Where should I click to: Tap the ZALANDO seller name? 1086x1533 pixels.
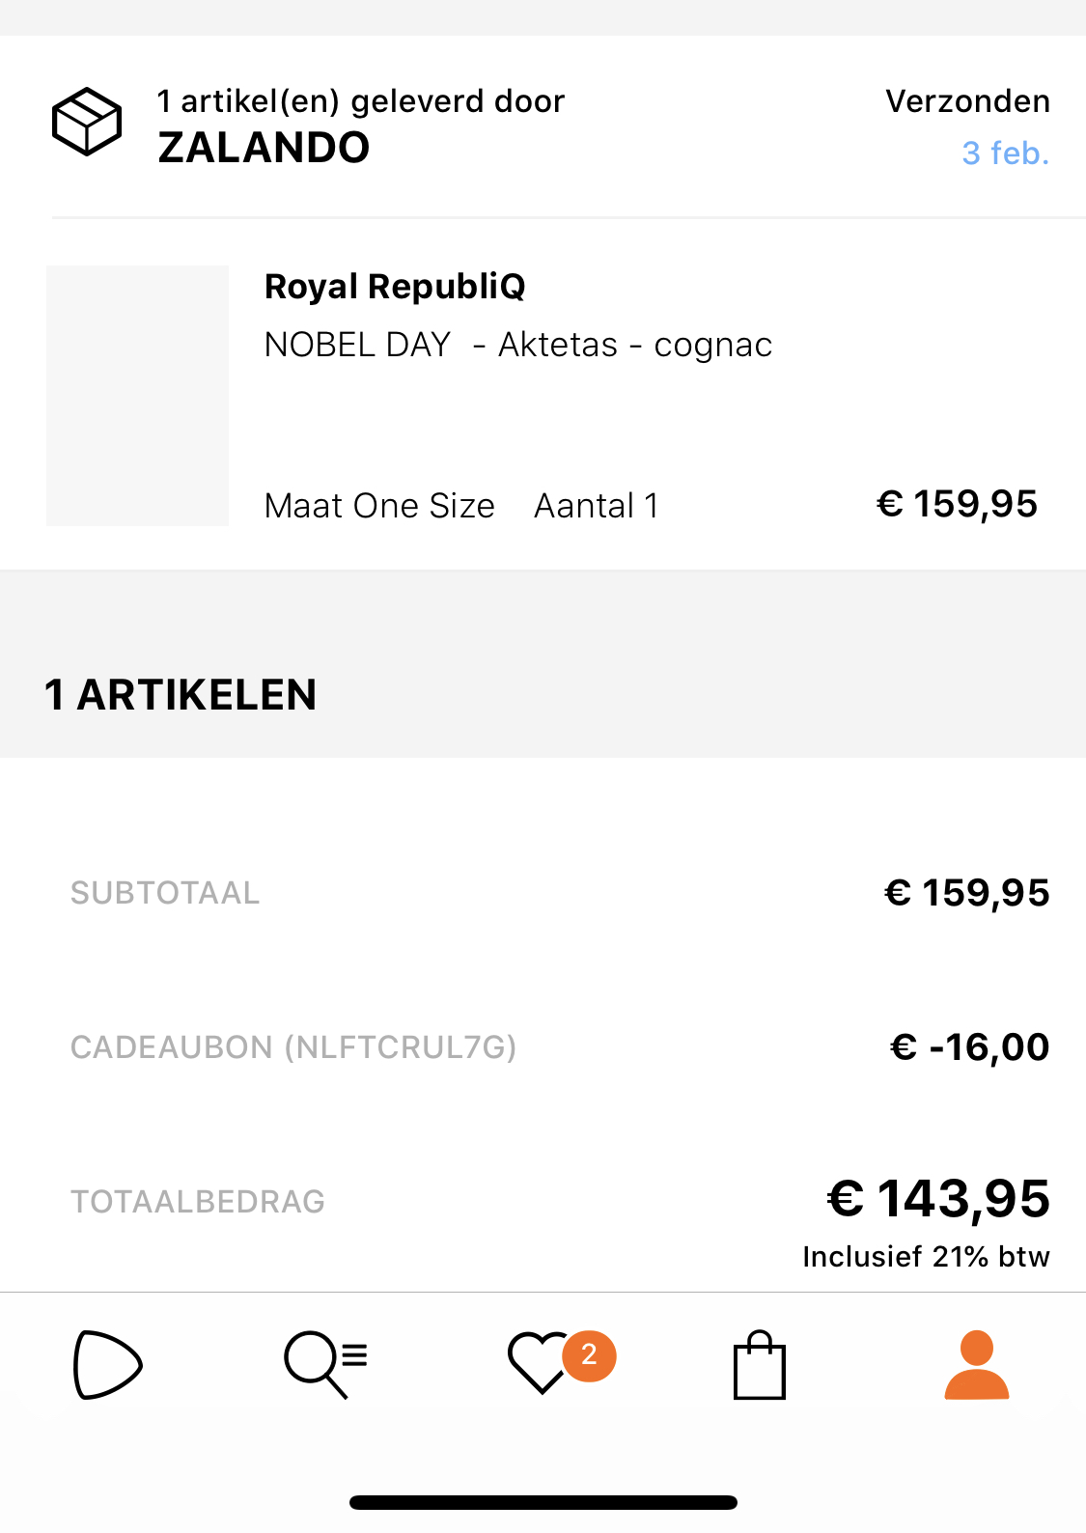pyautogui.click(x=264, y=148)
